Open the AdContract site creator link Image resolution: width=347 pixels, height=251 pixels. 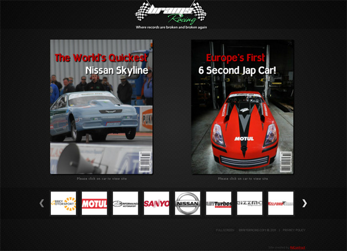point(297,248)
